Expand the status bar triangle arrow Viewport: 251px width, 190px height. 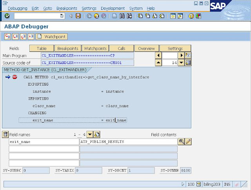point(183,184)
